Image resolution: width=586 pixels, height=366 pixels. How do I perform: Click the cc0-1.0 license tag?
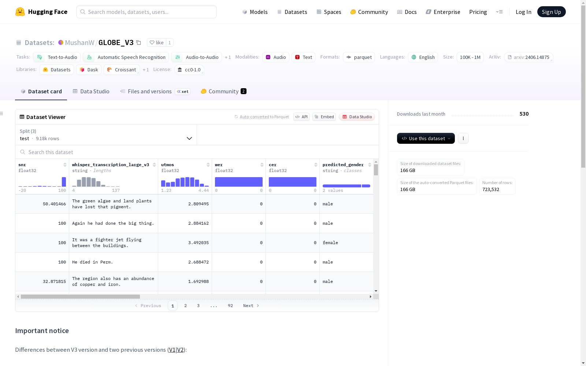(x=189, y=70)
